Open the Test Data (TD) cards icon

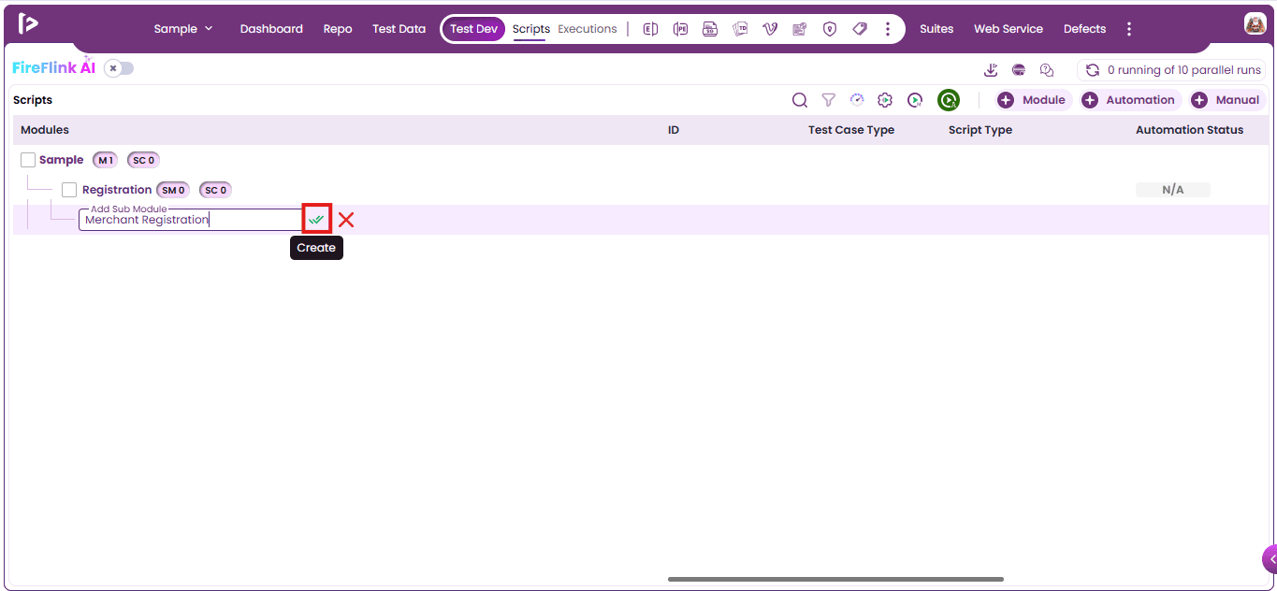click(740, 29)
